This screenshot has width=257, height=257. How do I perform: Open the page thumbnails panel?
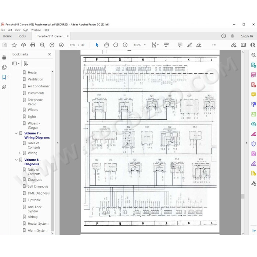click(4, 67)
